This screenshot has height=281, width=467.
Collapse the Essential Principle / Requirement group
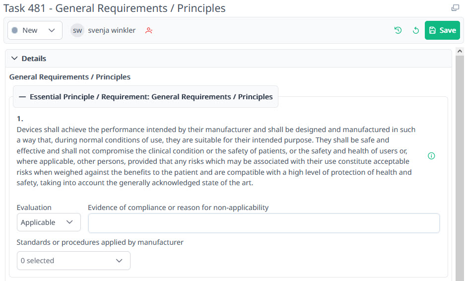[x=22, y=97]
